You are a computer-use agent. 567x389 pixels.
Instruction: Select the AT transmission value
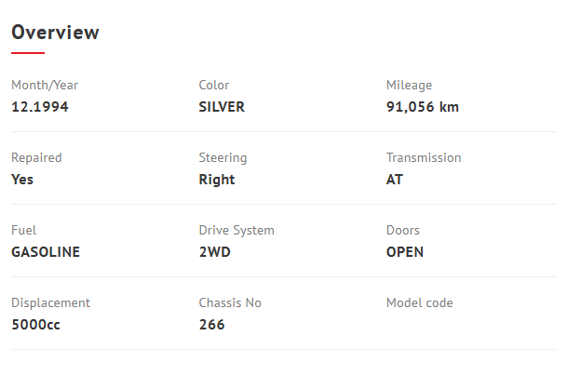[395, 180]
